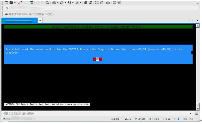The width and height of the screenshot is (202, 124).
Task: Add a new tab with plus button
Action: [40, 20]
